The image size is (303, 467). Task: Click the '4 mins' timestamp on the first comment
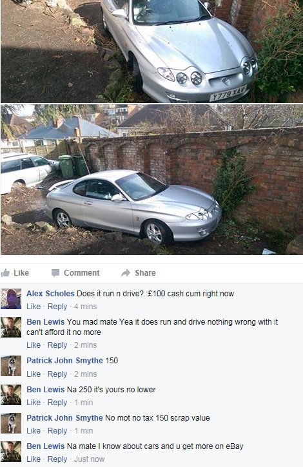point(86,307)
